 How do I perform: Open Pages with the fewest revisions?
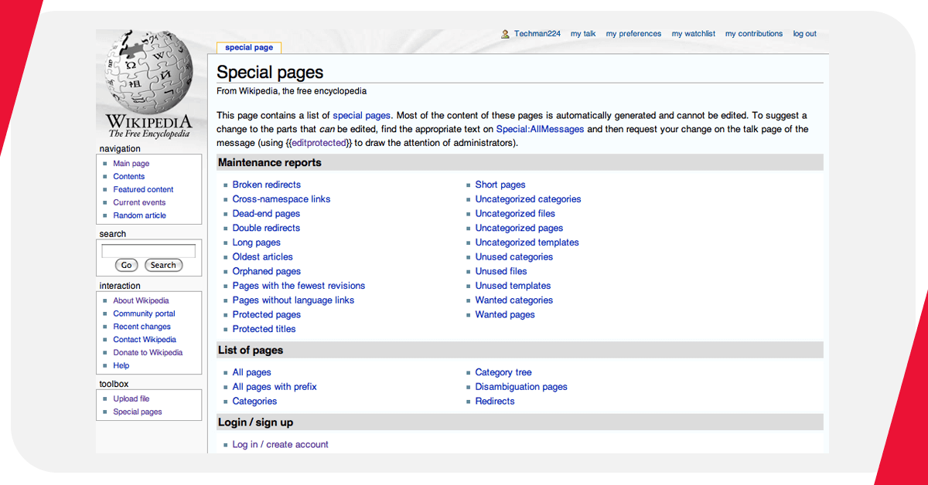click(x=299, y=286)
